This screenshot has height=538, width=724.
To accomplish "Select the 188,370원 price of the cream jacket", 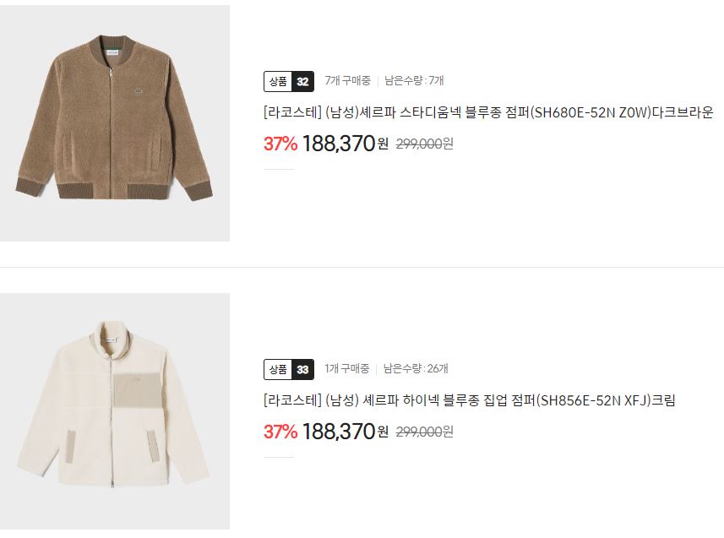I will pyautogui.click(x=346, y=432).
